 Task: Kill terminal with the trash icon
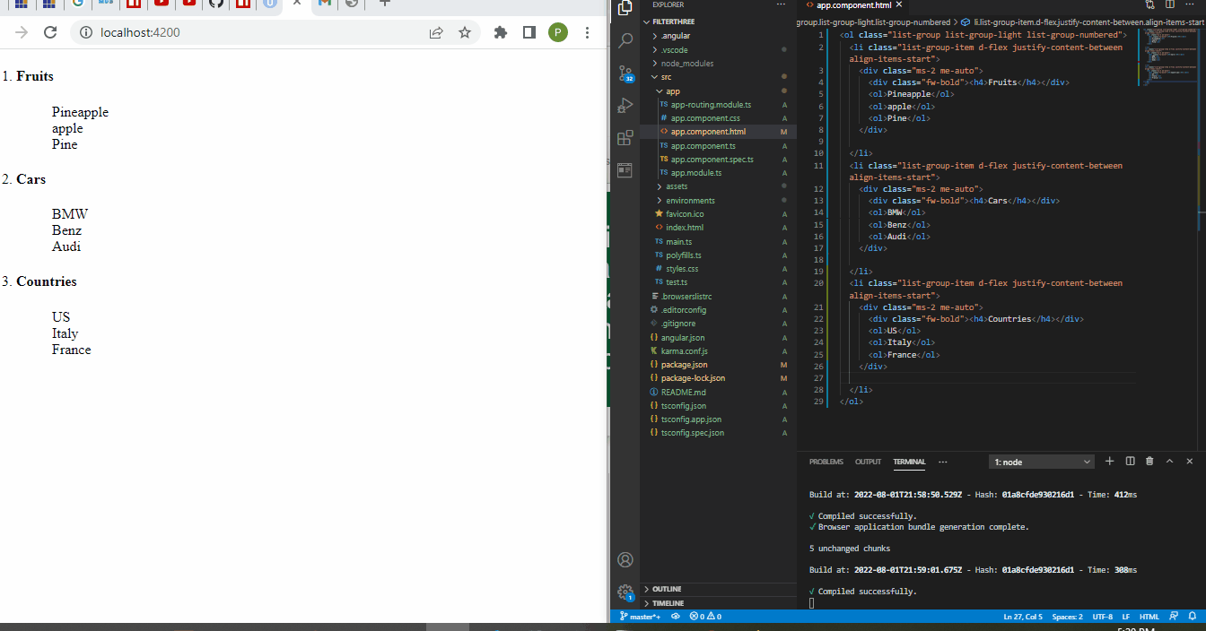[x=1149, y=462]
